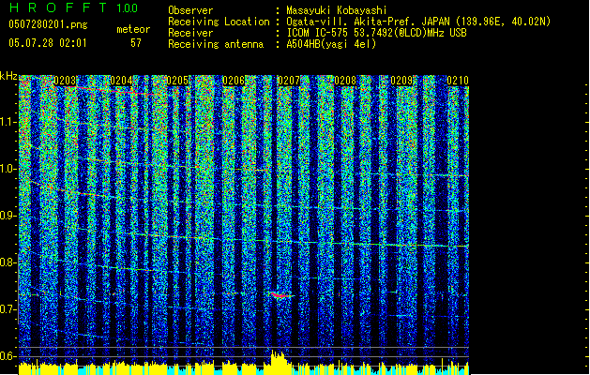Click the 0204 time marker

pyautogui.click(x=121, y=81)
